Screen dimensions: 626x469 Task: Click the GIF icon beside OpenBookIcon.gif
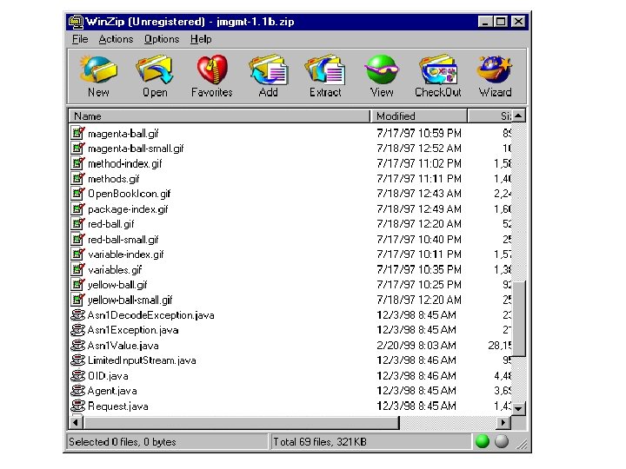pos(78,194)
